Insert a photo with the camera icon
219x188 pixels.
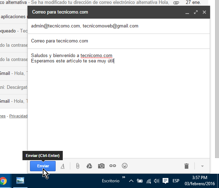pyautogui.click(x=101, y=166)
